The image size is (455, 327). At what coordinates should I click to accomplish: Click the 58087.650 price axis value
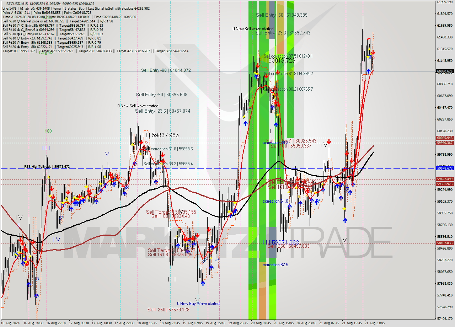pyautogui.click(x=444, y=272)
